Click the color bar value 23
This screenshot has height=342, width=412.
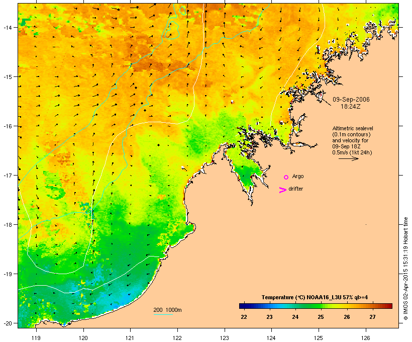click(270, 317)
